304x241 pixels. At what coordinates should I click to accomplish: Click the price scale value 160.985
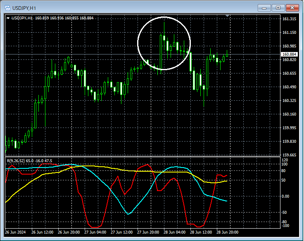click(289, 46)
